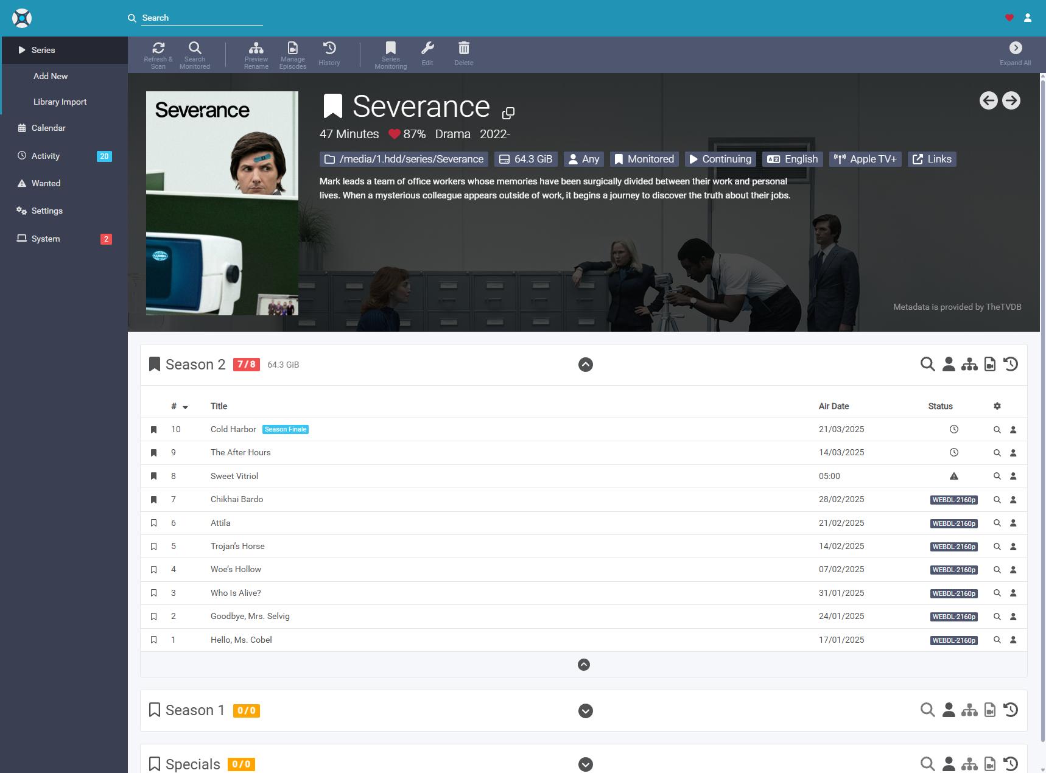Open Series Monitoring options
Viewport: 1046px width, 773px height.
(391, 55)
